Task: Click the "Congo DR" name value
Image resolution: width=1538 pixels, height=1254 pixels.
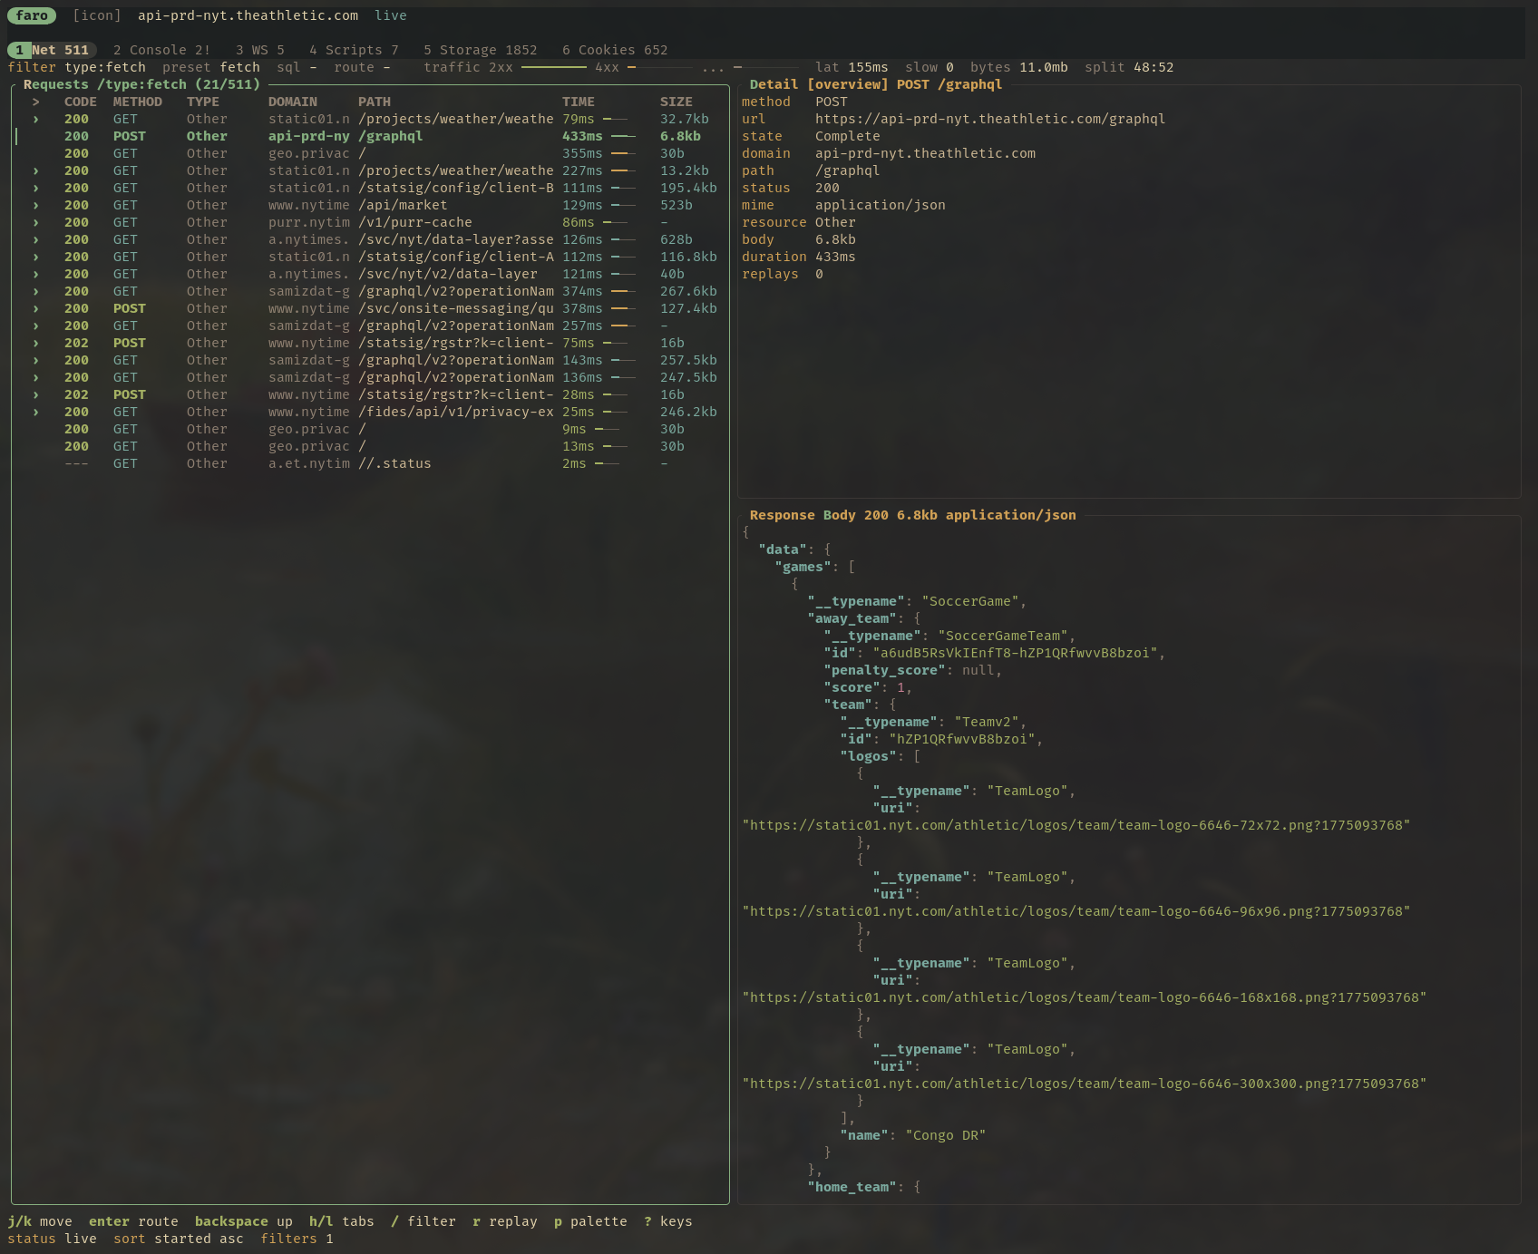Action: coord(946,1135)
